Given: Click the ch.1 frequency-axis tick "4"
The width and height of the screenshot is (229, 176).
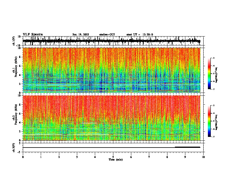Looking at the screenshot, I should coord(20,75).
